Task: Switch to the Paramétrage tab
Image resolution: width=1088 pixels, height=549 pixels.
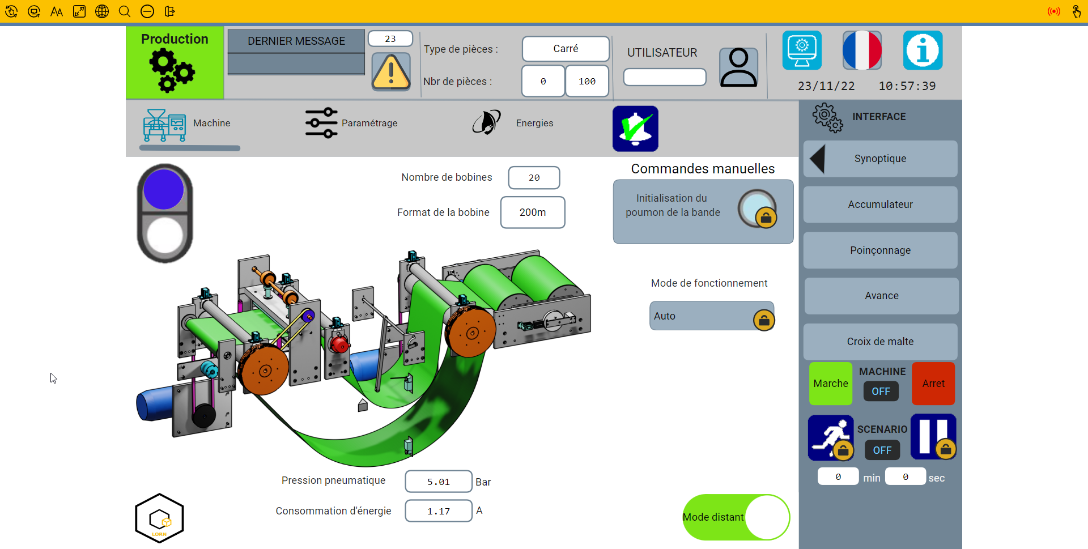Action: pos(352,123)
